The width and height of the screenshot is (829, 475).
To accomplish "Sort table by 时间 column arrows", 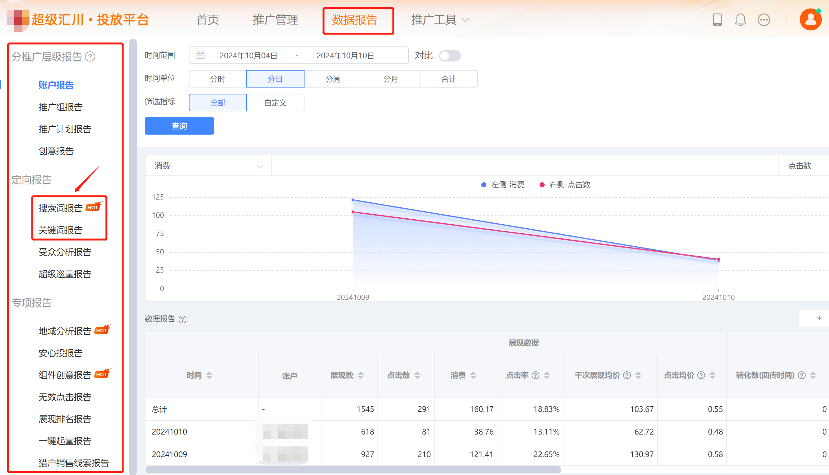I will (x=209, y=376).
